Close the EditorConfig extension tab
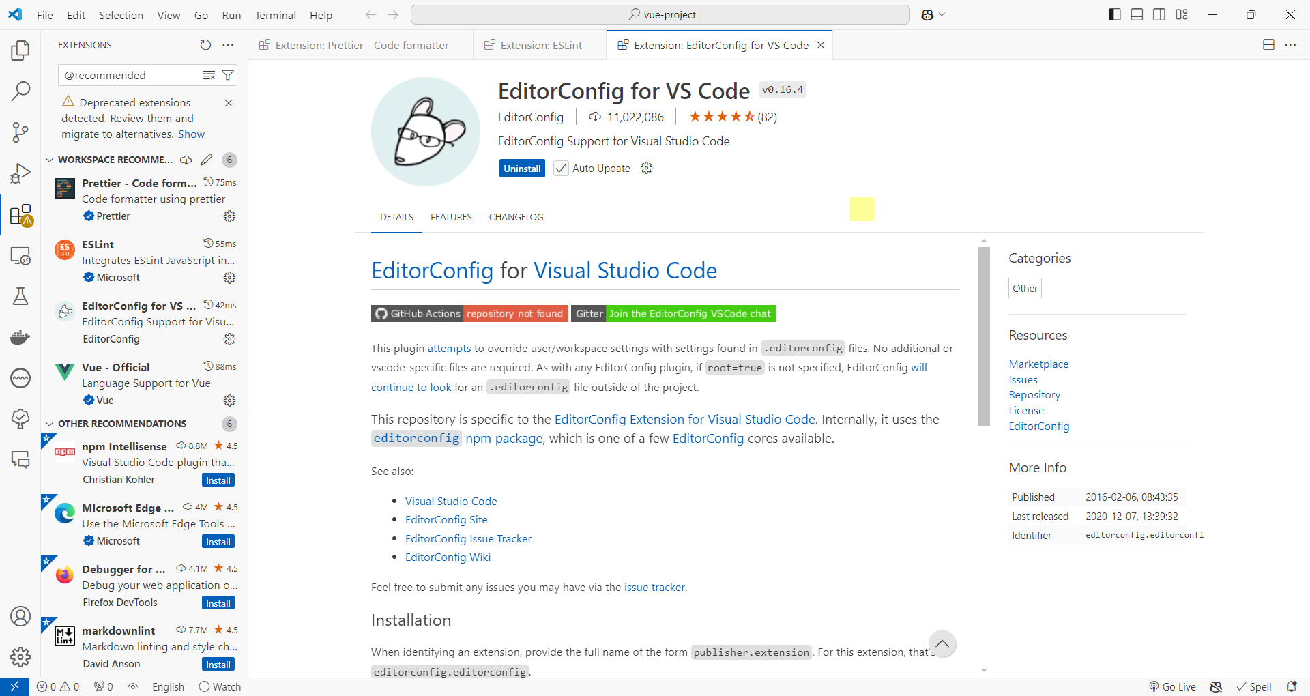Screen dimensions: 1310x696 tap(821, 45)
